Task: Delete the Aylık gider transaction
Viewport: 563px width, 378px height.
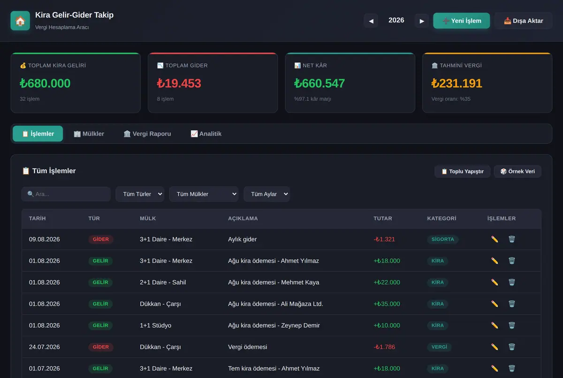Action: pyautogui.click(x=511, y=239)
